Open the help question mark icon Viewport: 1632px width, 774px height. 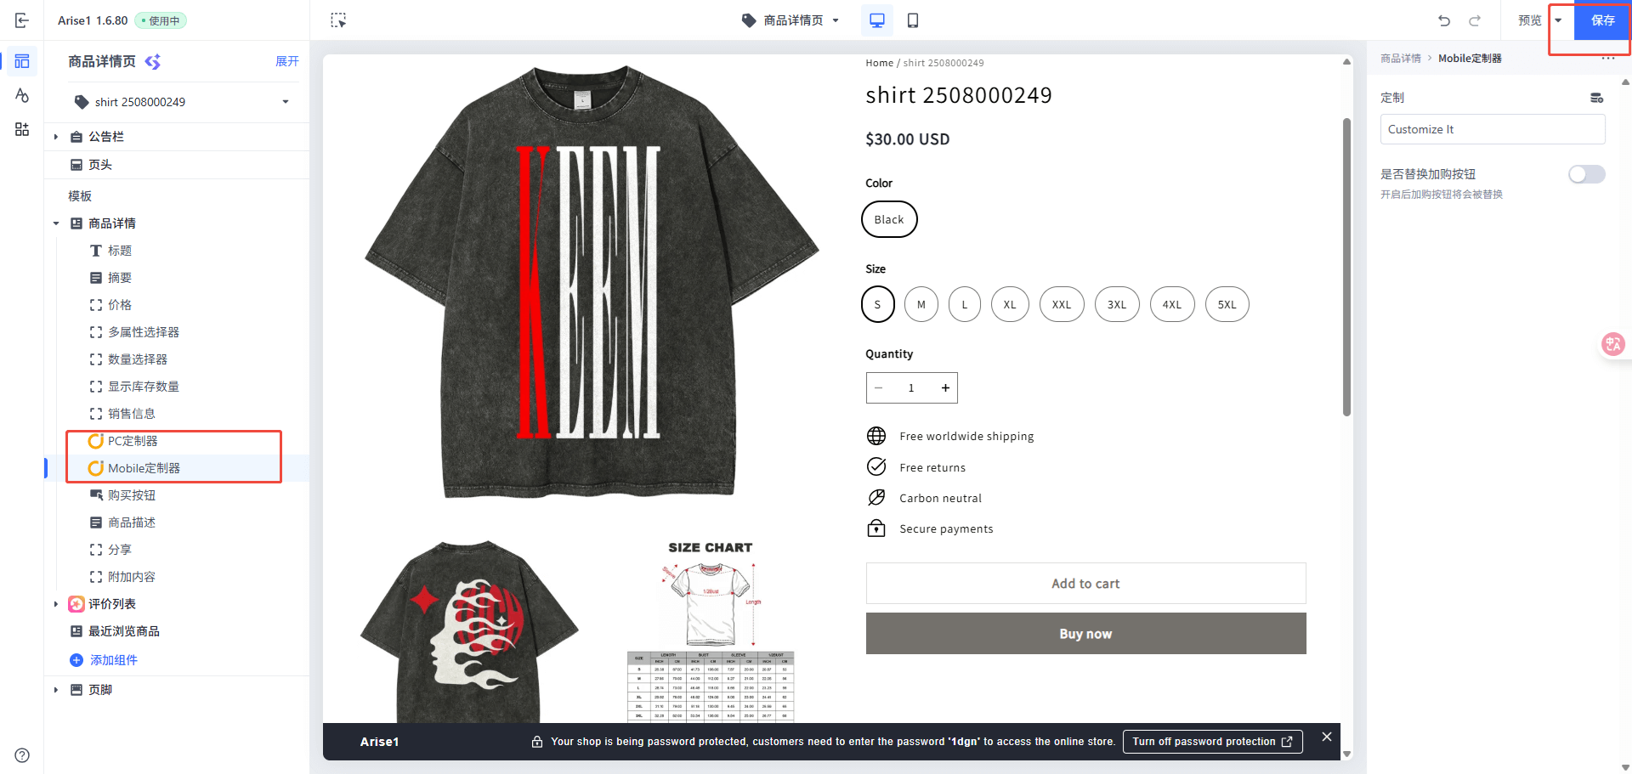(x=22, y=755)
